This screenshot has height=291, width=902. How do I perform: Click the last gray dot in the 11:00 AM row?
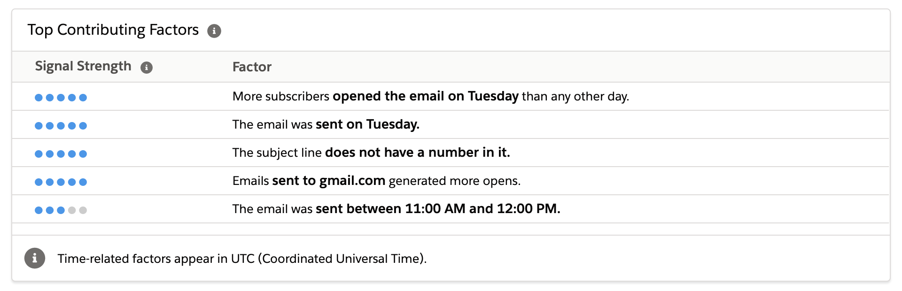(83, 210)
